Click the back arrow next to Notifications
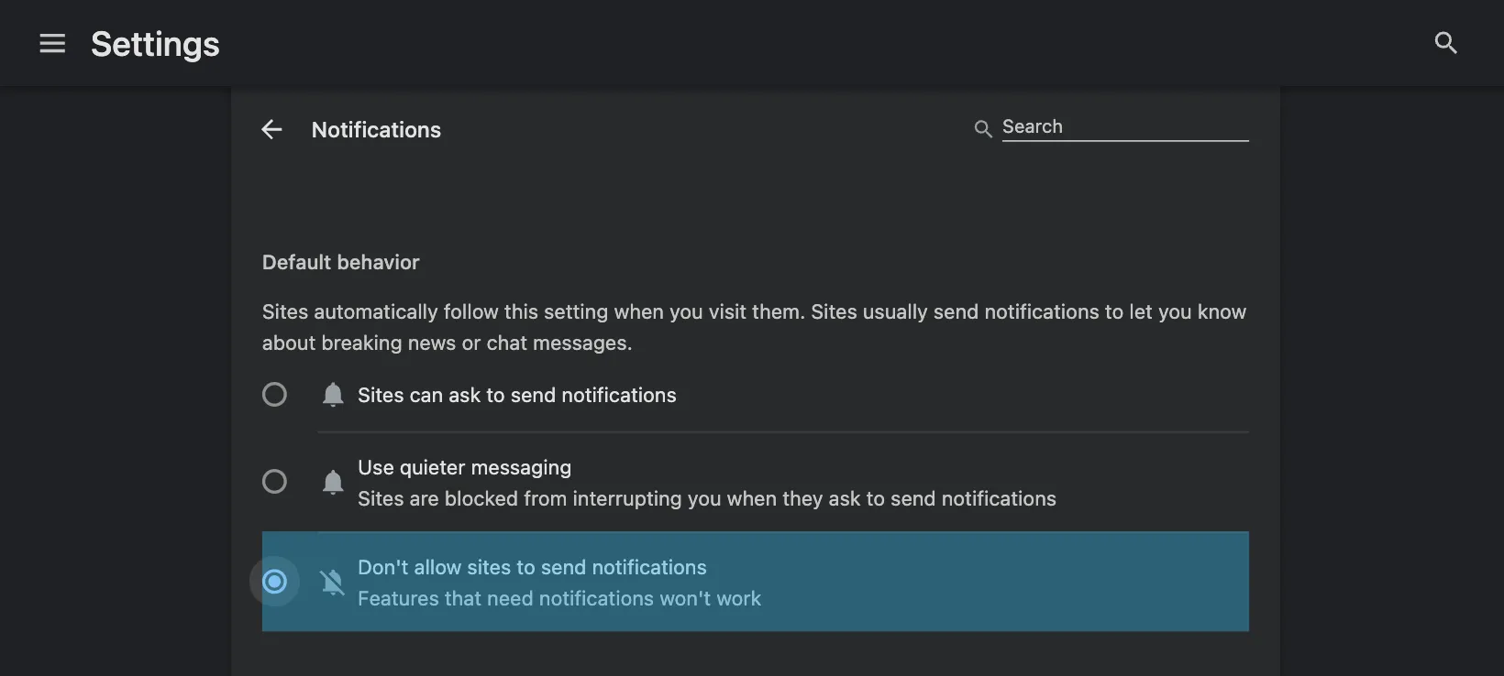The height and width of the screenshot is (676, 1504). (x=271, y=129)
